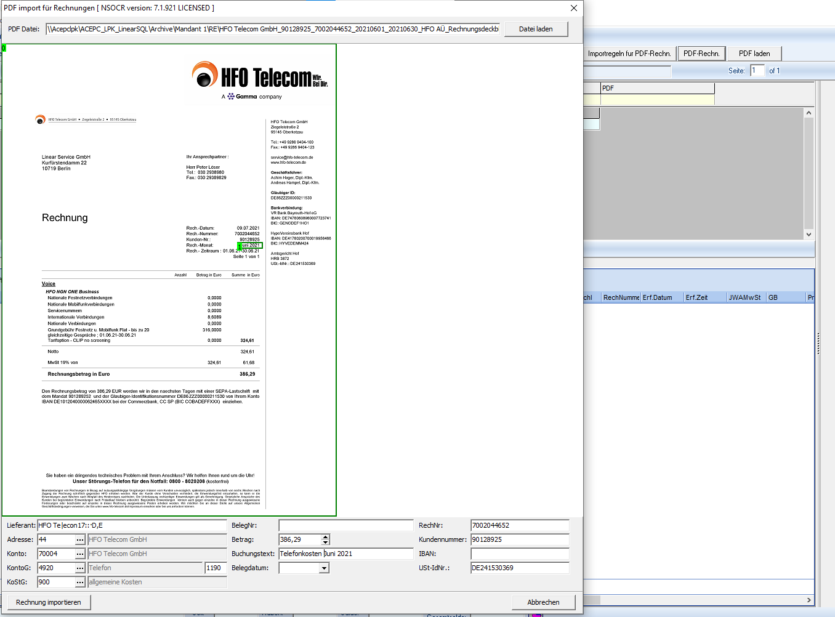
Task: Click the horizontal scroll right arrow at bottom
Action: point(809,600)
